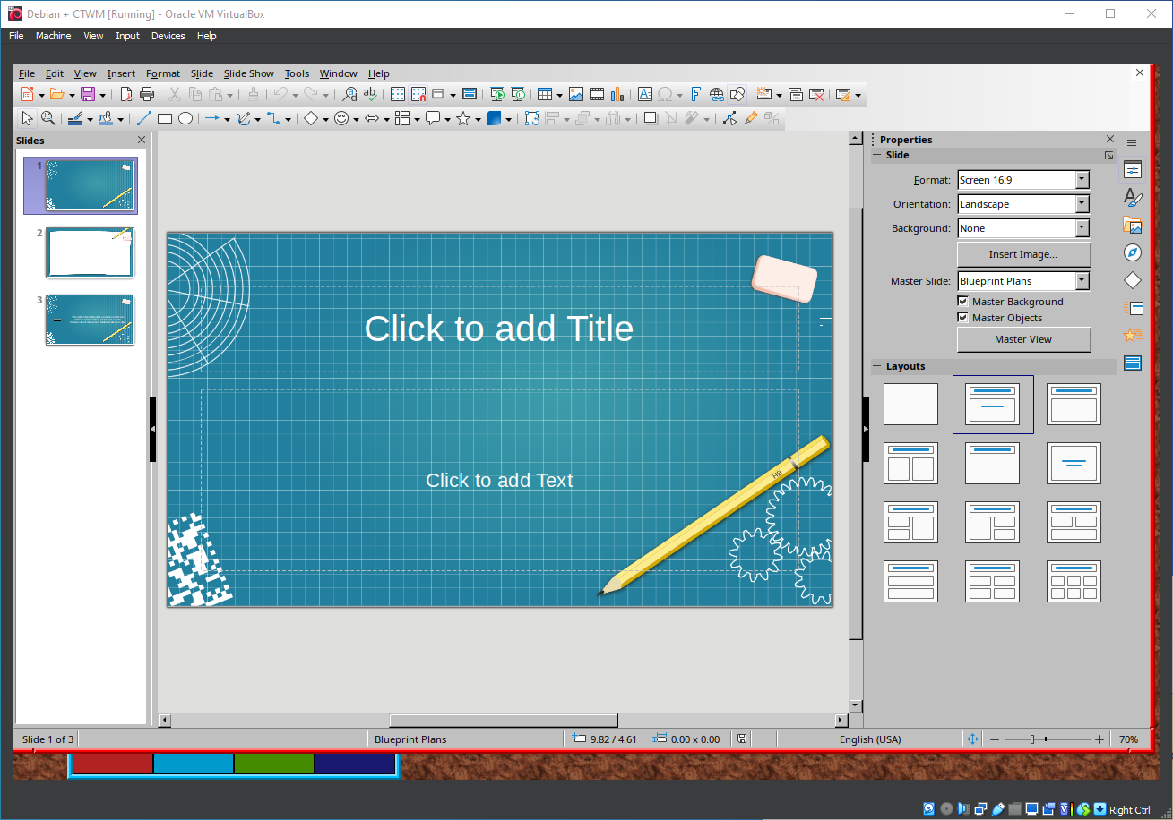Select the Rectangle drawing tool
This screenshot has height=820, width=1173.
click(x=165, y=118)
